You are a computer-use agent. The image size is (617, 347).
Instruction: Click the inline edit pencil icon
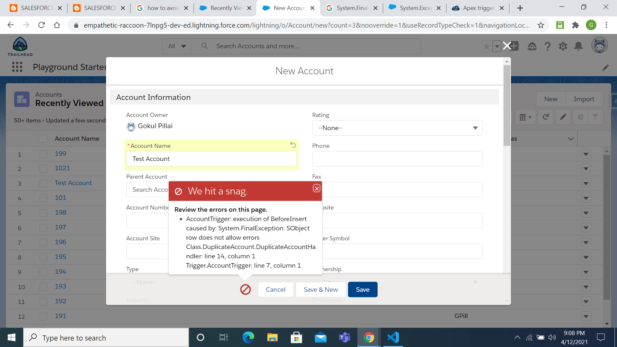tap(563, 117)
